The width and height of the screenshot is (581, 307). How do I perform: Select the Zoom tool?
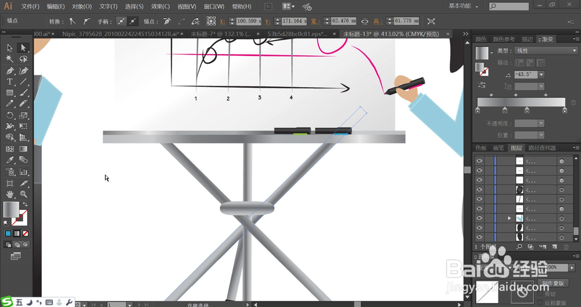coord(23,194)
